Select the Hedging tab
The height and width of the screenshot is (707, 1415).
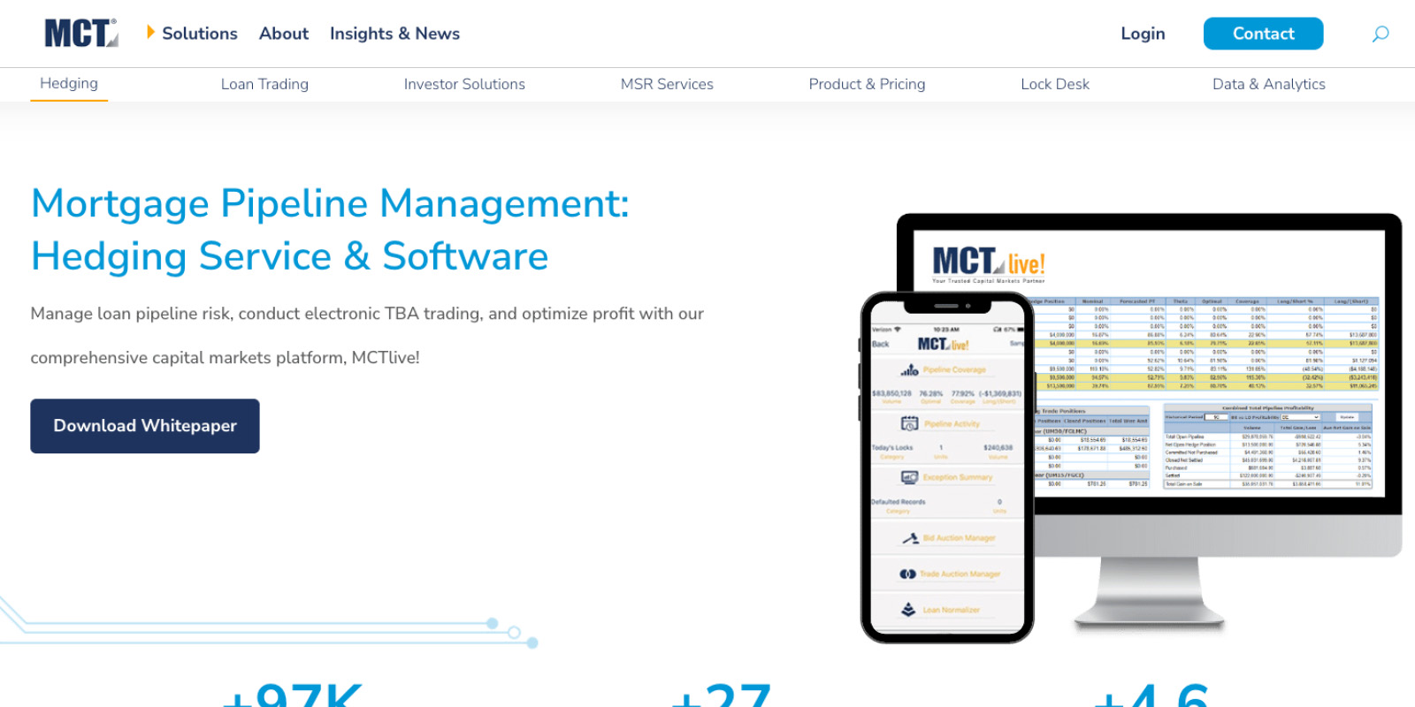click(69, 83)
